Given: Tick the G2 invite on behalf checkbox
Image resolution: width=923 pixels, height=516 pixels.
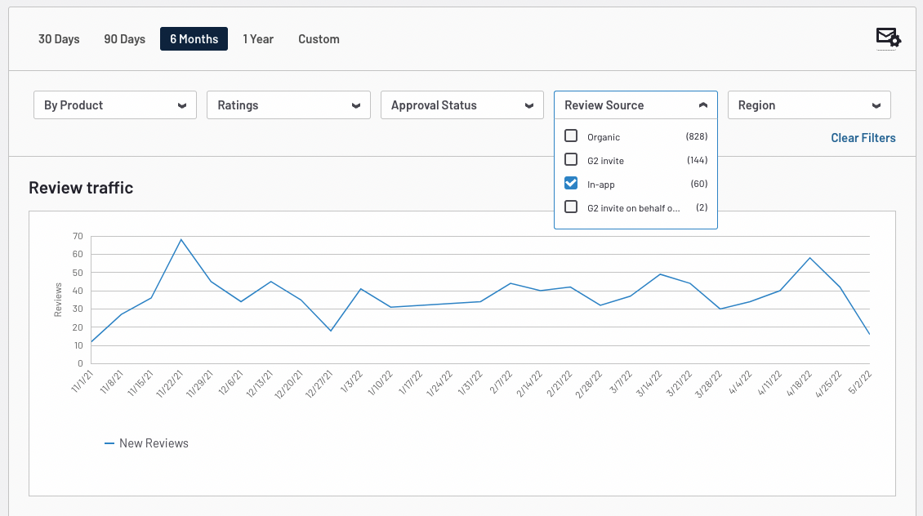Looking at the screenshot, I should click(571, 207).
